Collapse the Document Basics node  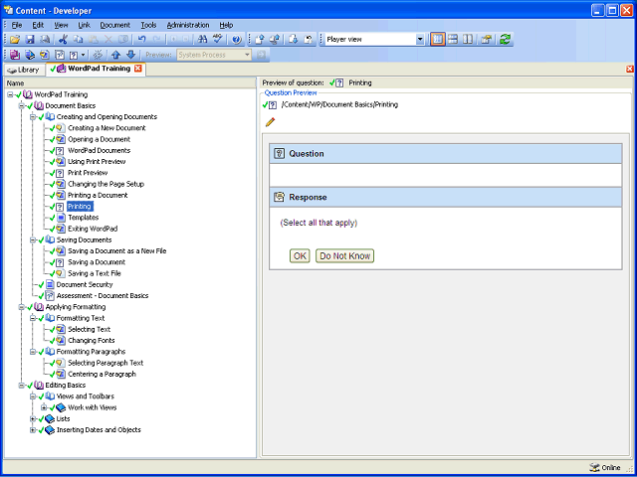coord(22,106)
